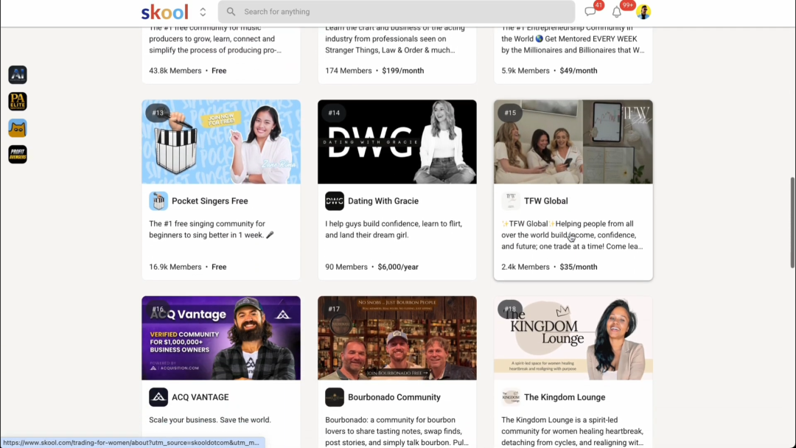Open the PA Elite community shortcut
The image size is (796, 448).
[x=18, y=102]
